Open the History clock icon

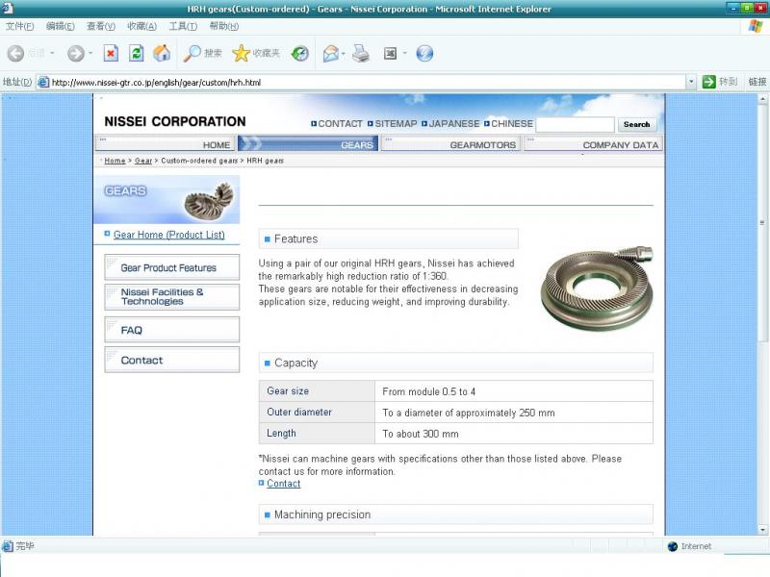300,53
